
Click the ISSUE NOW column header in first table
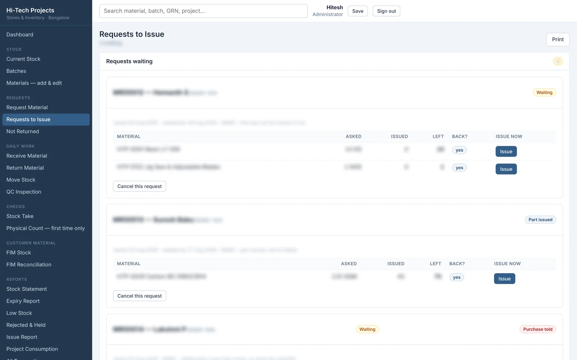tap(509, 136)
